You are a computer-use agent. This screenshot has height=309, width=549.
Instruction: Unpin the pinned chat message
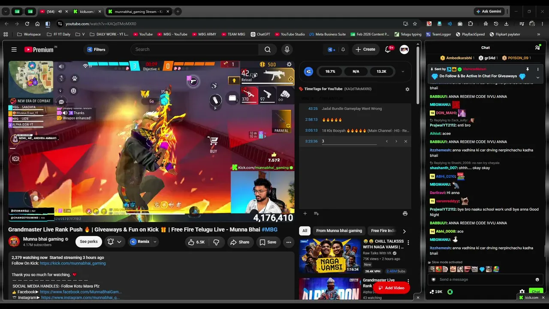(x=527, y=69)
